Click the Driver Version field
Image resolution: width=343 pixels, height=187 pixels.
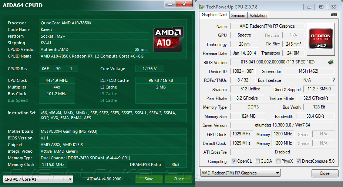pyautogui.click(x=282, y=125)
